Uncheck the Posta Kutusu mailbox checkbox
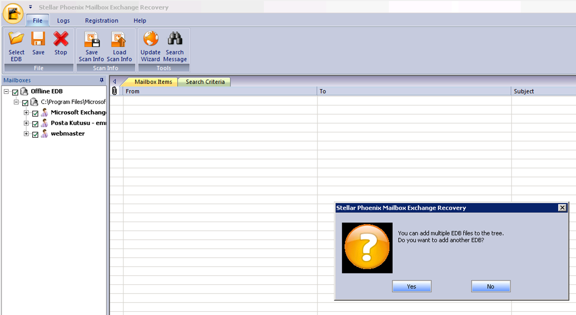 coord(35,124)
